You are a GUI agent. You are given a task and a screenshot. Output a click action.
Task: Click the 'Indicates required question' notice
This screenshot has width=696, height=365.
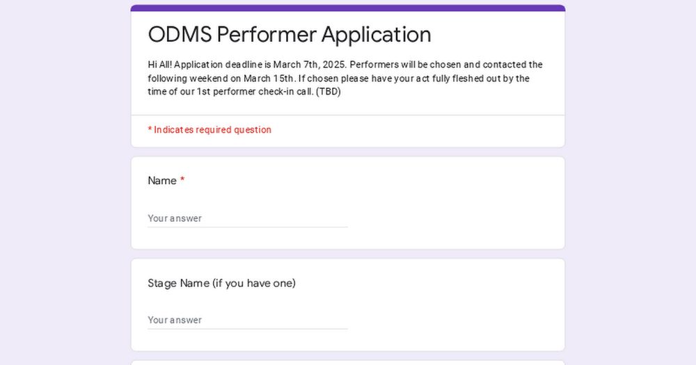(209, 129)
